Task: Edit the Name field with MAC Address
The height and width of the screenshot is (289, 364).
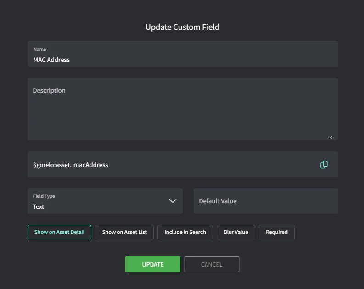Action: (183, 54)
